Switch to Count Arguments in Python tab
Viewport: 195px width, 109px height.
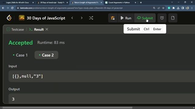(119, 2)
